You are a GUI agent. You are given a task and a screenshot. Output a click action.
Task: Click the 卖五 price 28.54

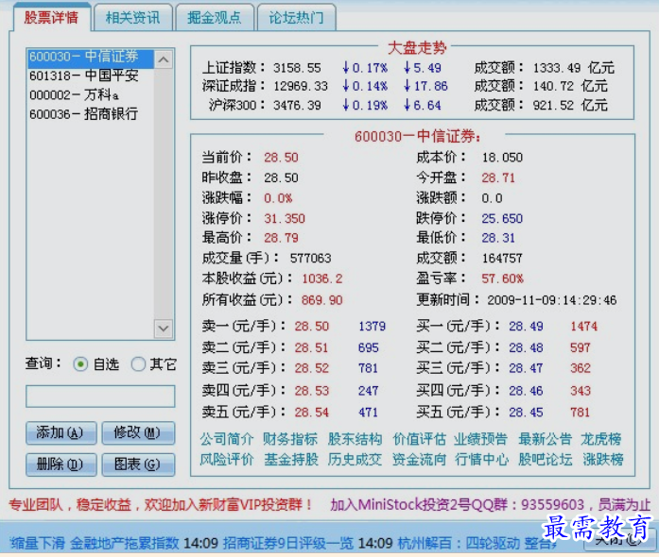tap(312, 413)
